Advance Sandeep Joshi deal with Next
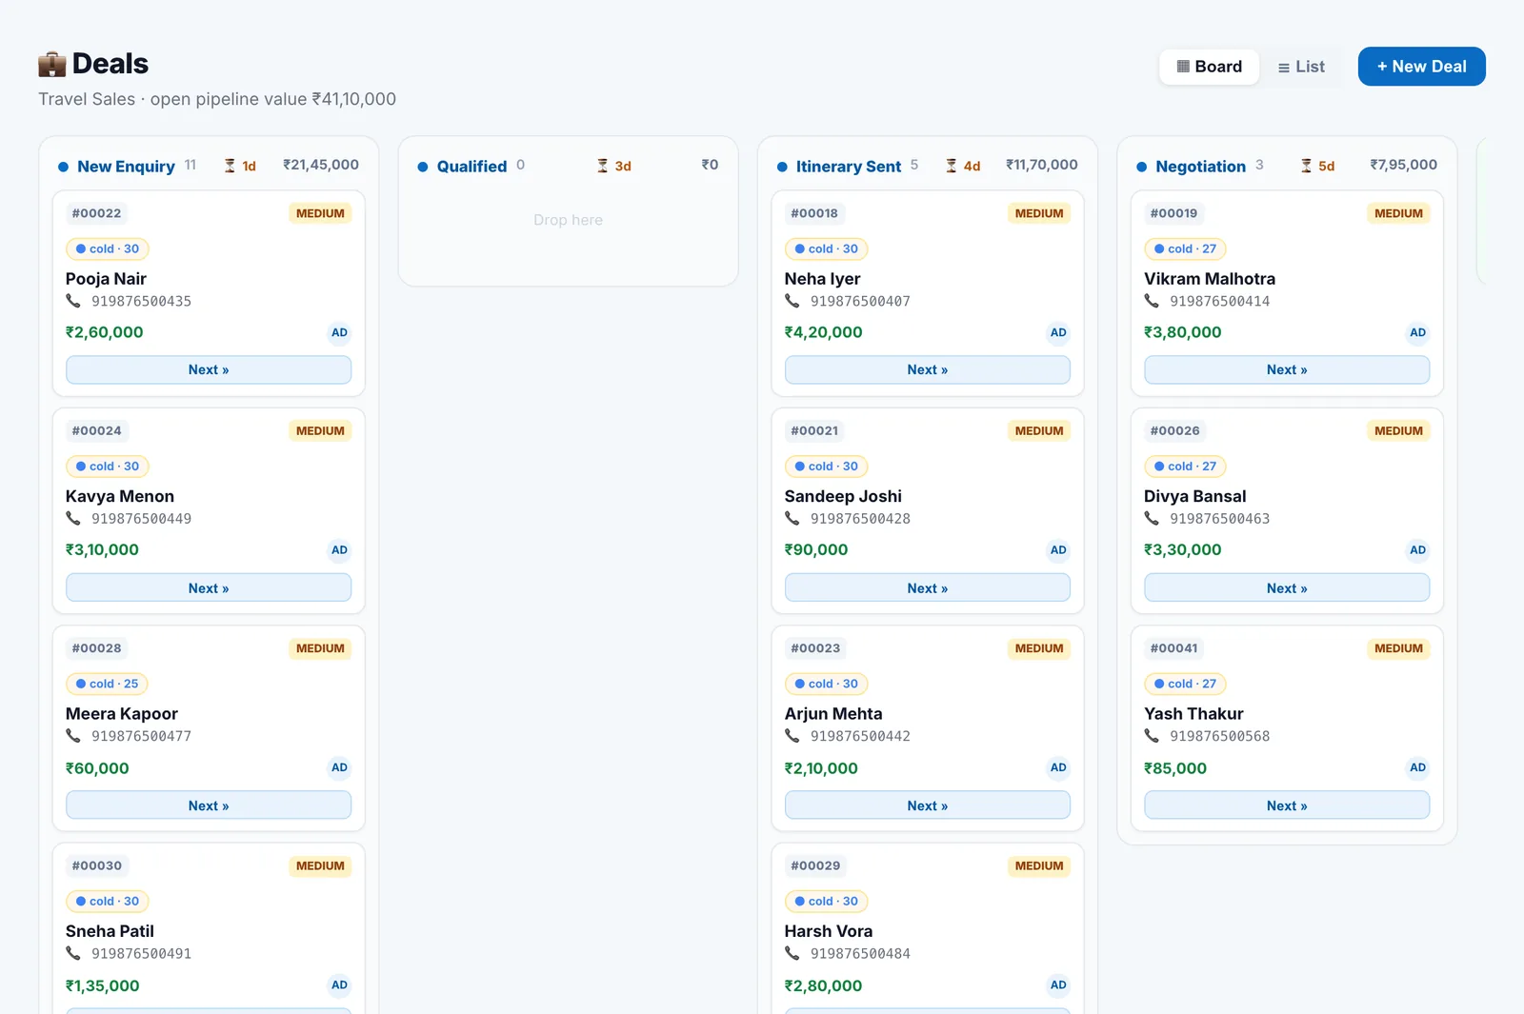Screen dimensions: 1524x1014 (x=928, y=588)
